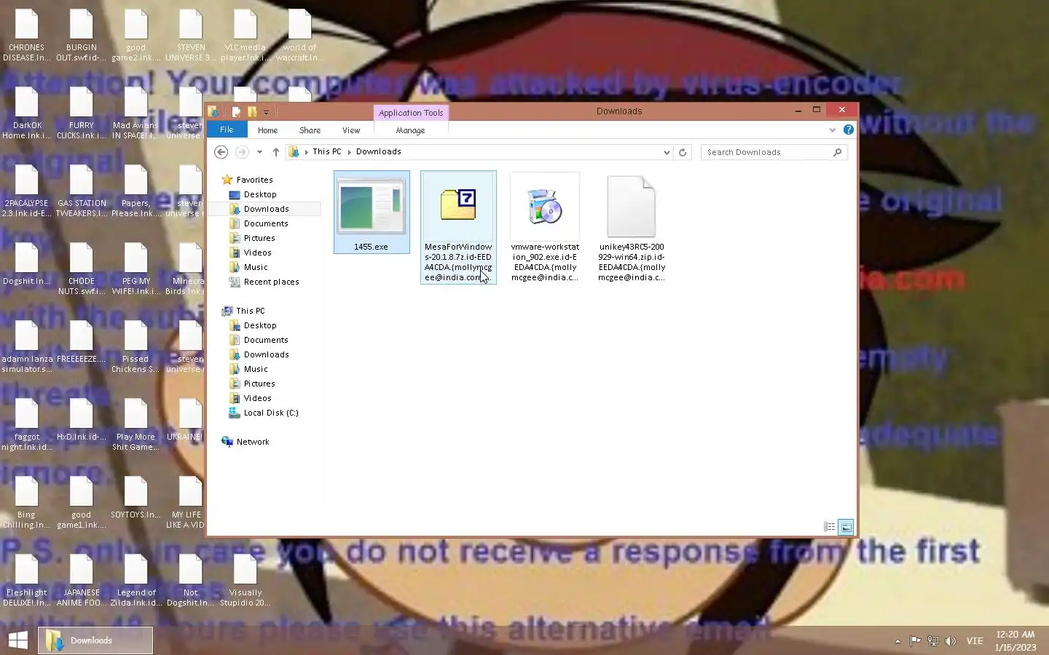The width and height of the screenshot is (1049, 655).
Task: Click the New Folder icon in Quick Access Toolbar
Action: click(x=252, y=112)
